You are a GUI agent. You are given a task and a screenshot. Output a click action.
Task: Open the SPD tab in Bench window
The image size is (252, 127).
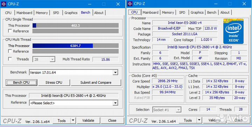pyautogui.click(x=56, y=13)
